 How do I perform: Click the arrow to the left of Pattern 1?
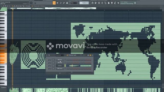[79, 3]
